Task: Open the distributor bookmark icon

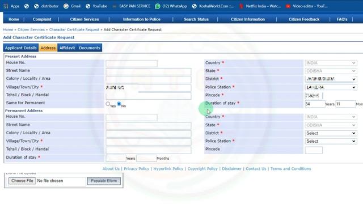Action: (x=36, y=6)
